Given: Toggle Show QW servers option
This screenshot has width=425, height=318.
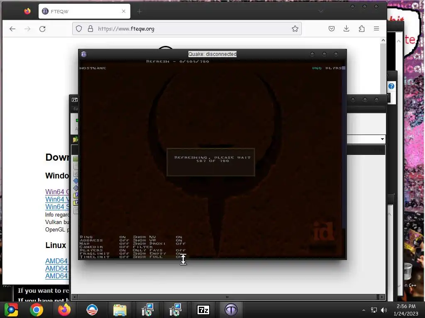Looking at the screenshot, I should click(x=158, y=240).
